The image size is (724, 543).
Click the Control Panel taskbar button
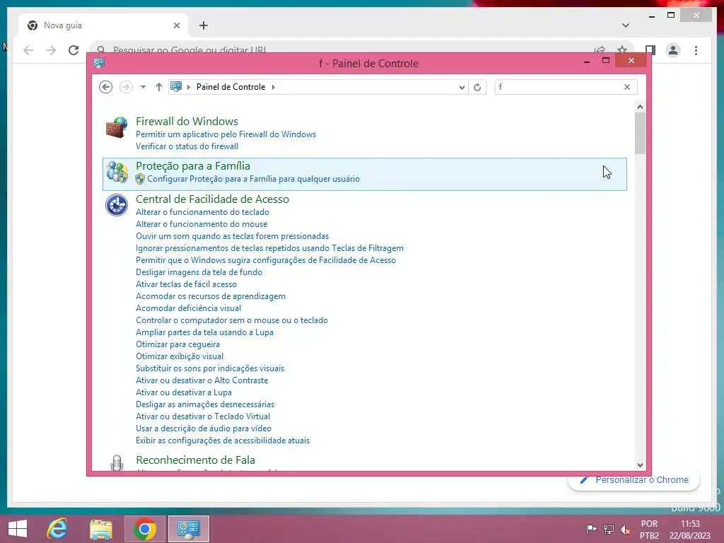coord(188,529)
